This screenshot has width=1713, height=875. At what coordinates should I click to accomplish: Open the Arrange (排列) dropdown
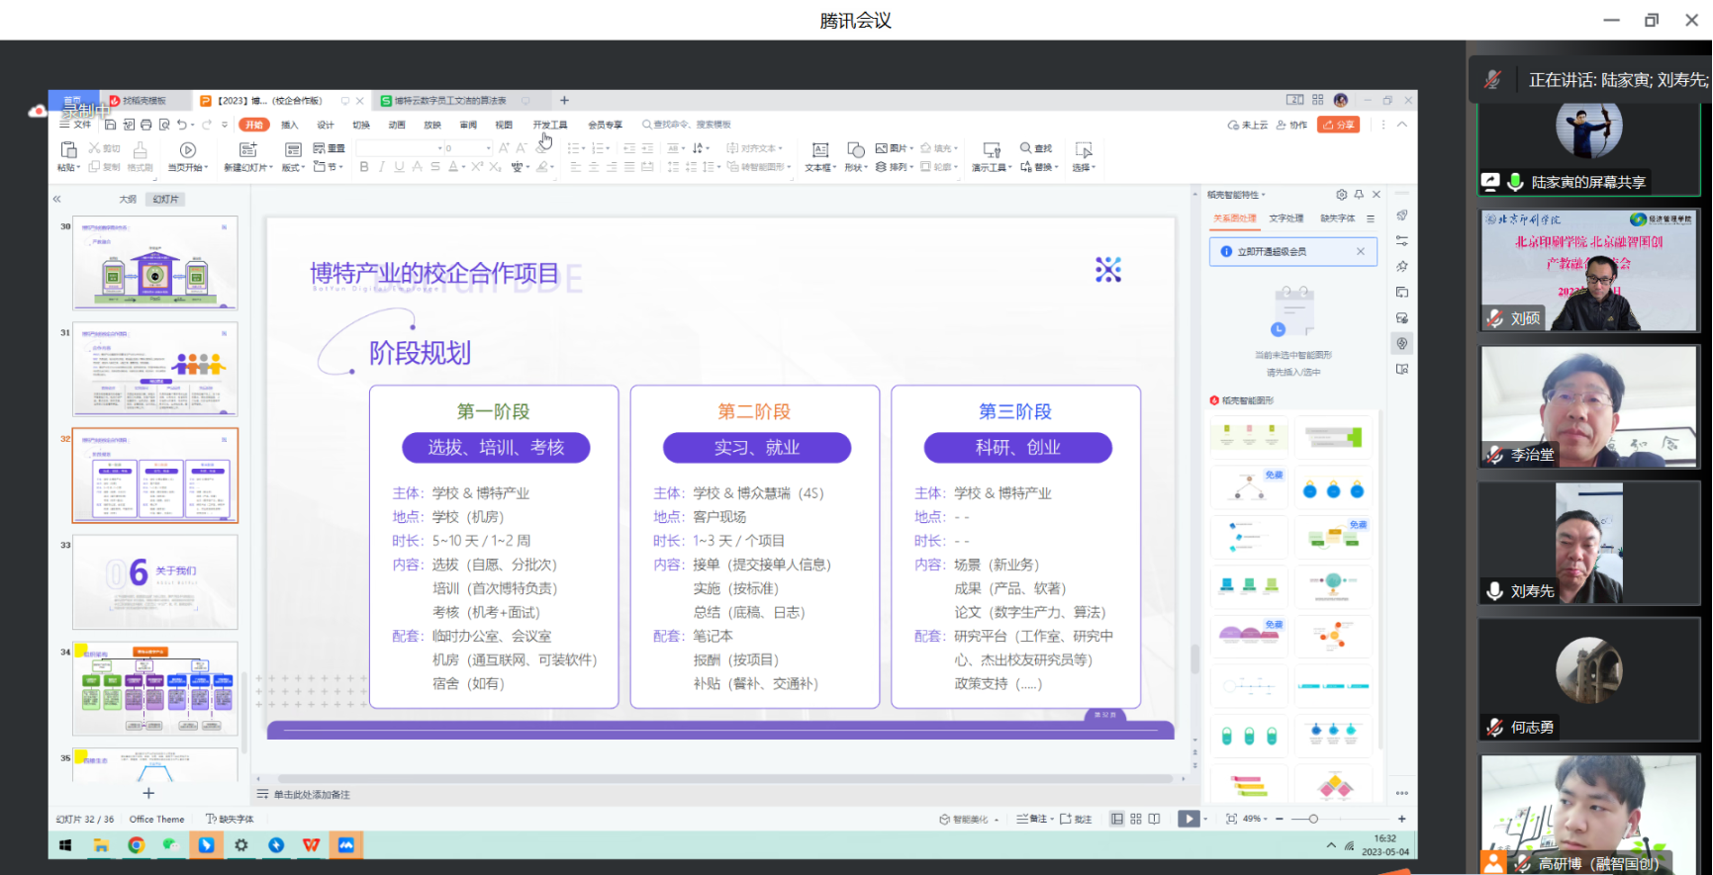click(894, 167)
